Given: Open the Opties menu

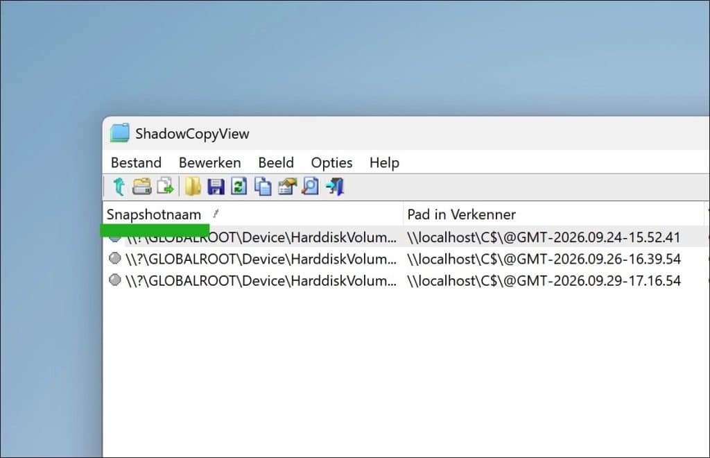Looking at the screenshot, I should (332, 162).
